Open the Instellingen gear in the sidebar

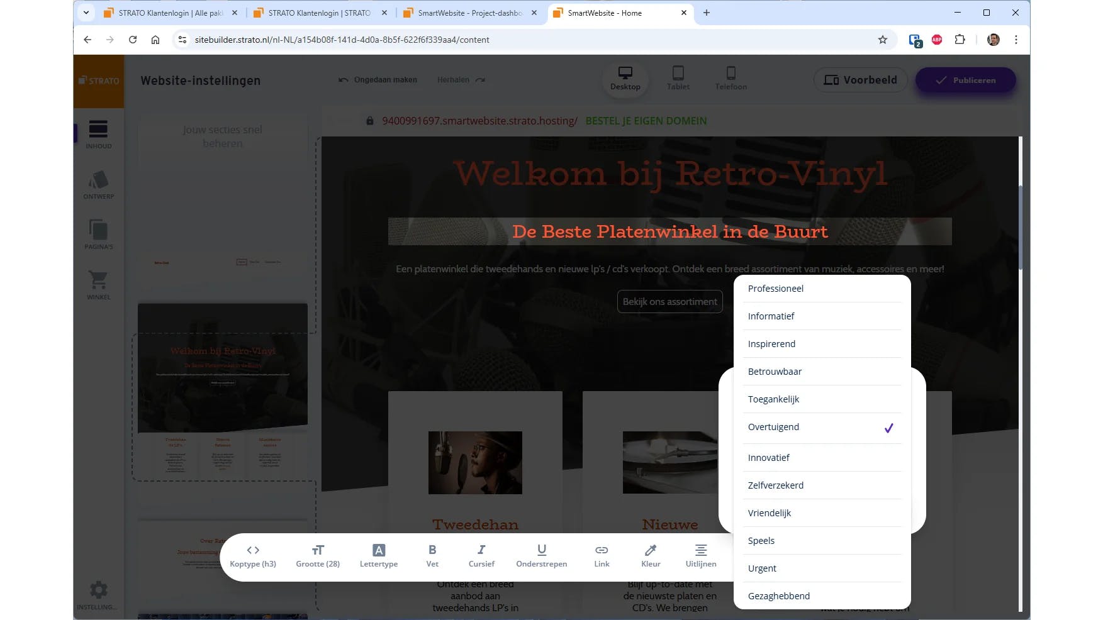(98, 594)
